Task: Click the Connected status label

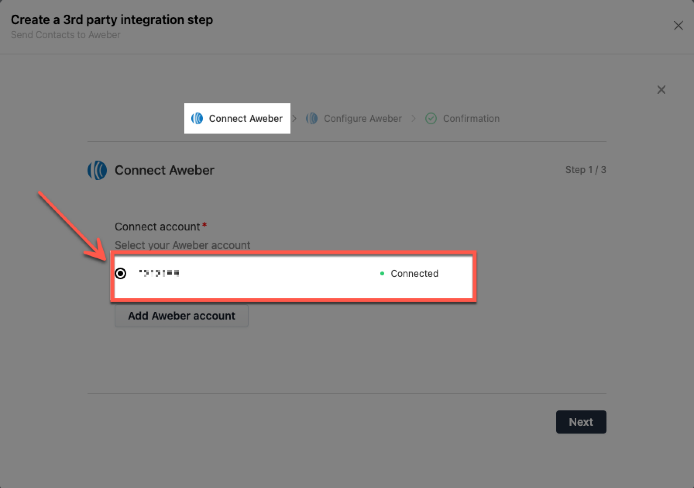Action: [x=414, y=273]
